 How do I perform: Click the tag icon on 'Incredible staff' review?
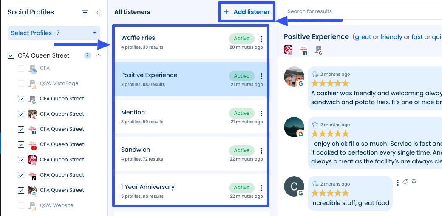pos(405,182)
